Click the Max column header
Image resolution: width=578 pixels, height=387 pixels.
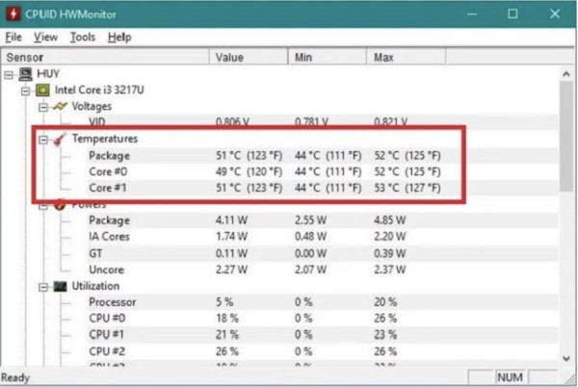coord(407,57)
